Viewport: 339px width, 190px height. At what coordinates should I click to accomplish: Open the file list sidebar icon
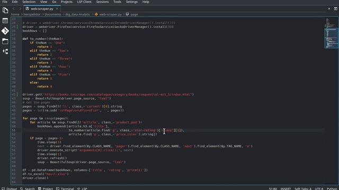pyautogui.click(x=5, y=21)
